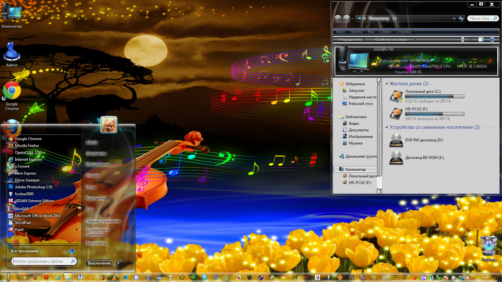Switch input language via EN indicator
Image resolution: width=502 pixels, height=282 pixels.
pos(424,278)
